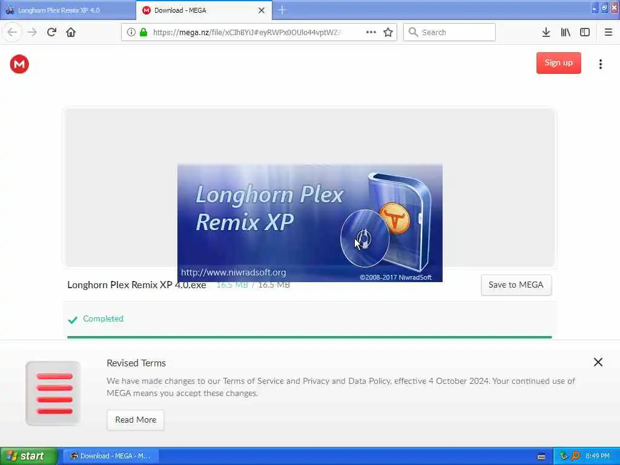Open a new browser tab with plus

pyautogui.click(x=282, y=10)
